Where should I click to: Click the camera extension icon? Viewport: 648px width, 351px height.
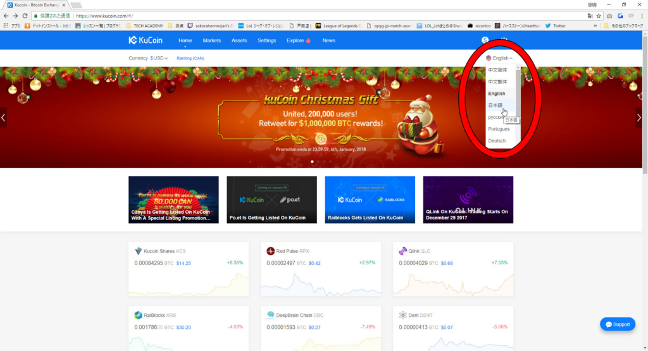pyautogui.click(x=609, y=16)
